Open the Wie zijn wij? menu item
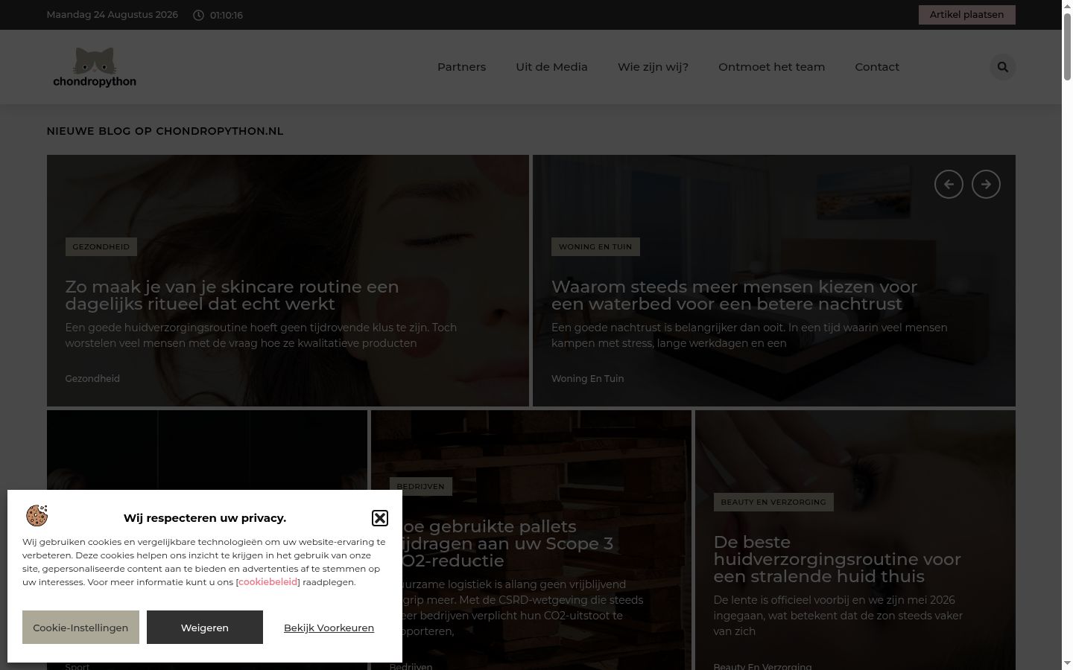The width and height of the screenshot is (1073, 670). tap(653, 67)
